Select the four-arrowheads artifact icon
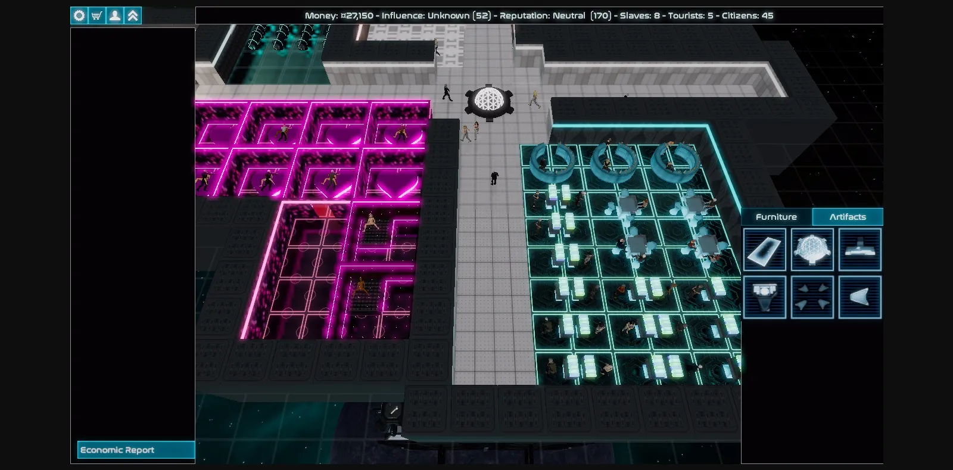Image resolution: width=953 pixels, height=470 pixels. tap(812, 297)
